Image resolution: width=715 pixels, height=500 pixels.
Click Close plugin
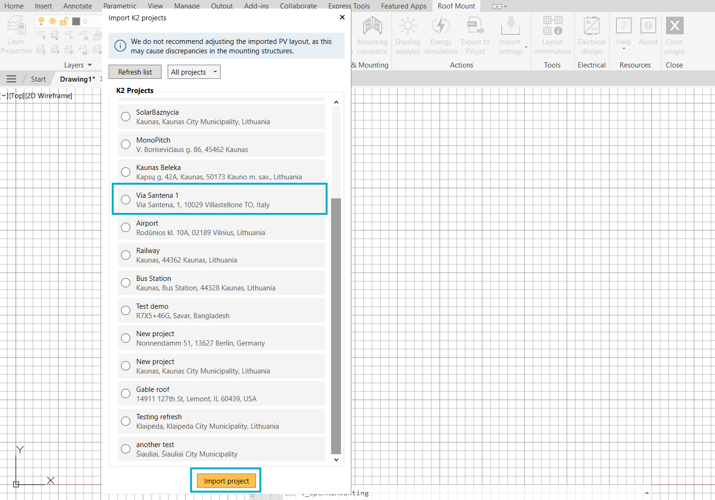pos(674,34)
